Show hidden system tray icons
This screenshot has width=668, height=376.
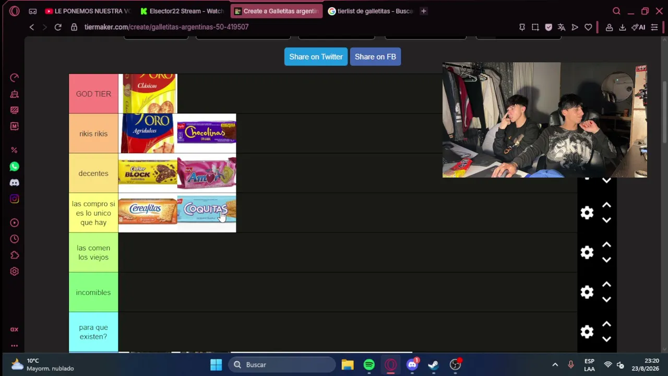pos(555,365)
